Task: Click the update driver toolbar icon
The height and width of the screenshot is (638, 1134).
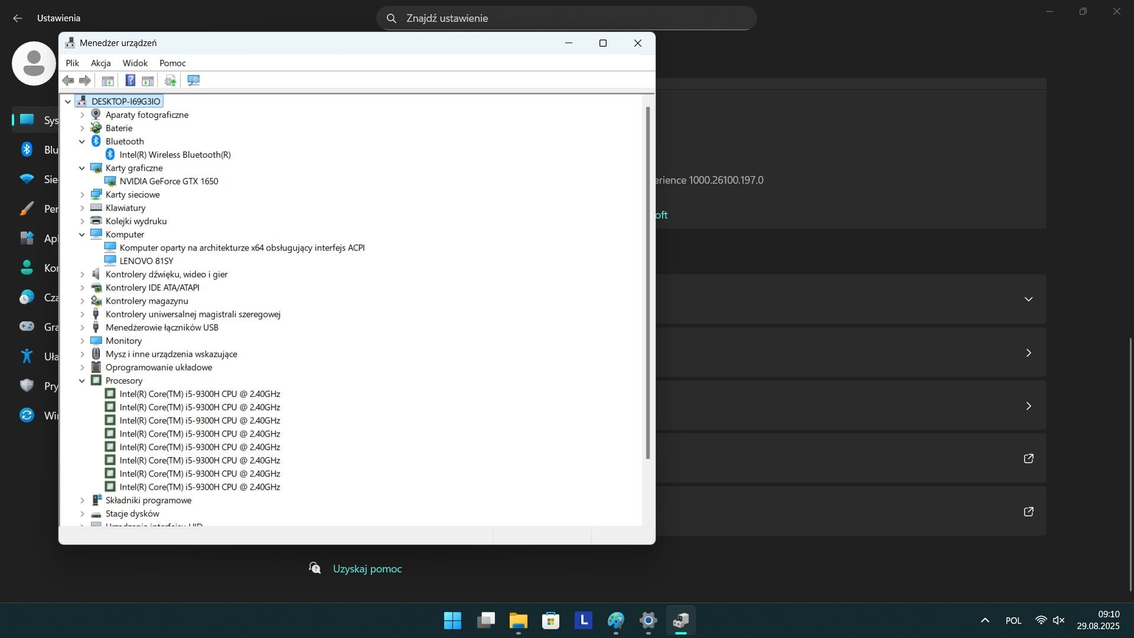Action: click(170, 80)
